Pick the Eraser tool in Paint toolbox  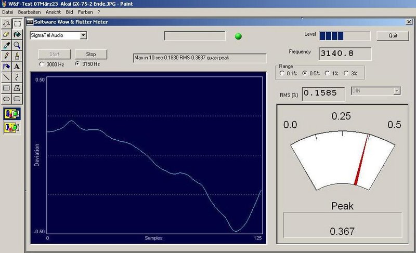coord(6,34)
